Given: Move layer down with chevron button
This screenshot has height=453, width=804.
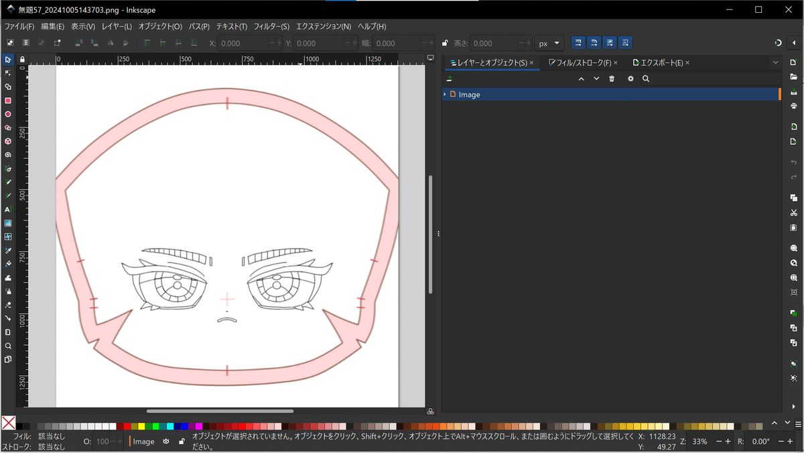Looking at the screenshot, I should tap(596, 78).
